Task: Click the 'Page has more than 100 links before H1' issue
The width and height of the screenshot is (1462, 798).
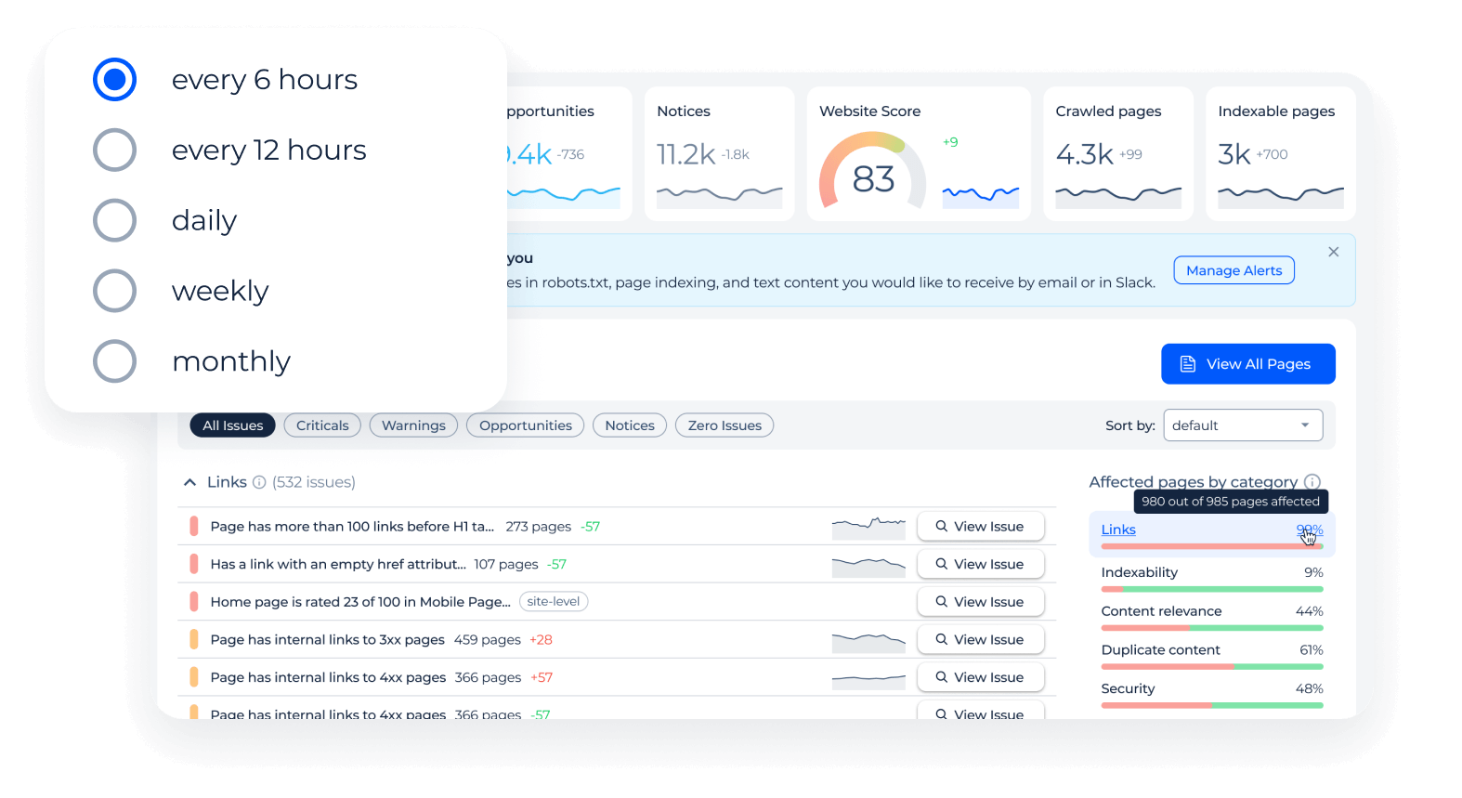Action: (x=352, y=527)
